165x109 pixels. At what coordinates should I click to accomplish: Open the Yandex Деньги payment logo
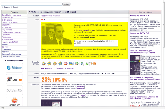click(x=14, y=79)
